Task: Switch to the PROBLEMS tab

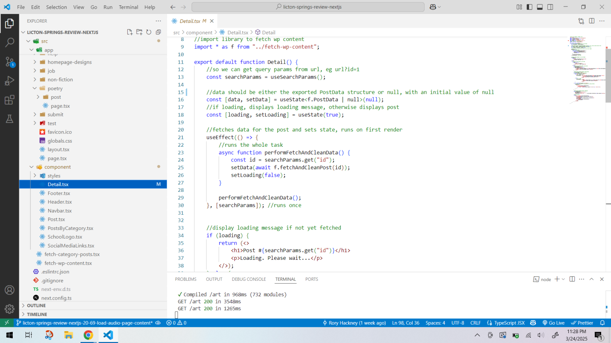Action: (x=186, y=279)
